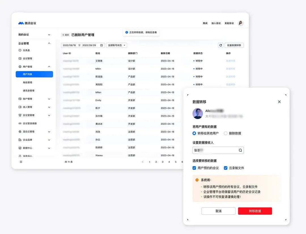Click the search icon in recipient field

(241, 150)
